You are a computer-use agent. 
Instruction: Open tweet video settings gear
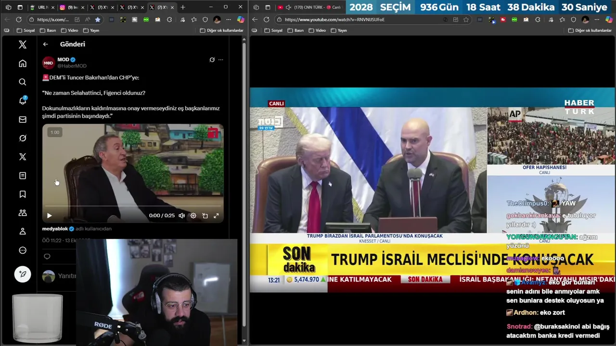pos(193,216)
